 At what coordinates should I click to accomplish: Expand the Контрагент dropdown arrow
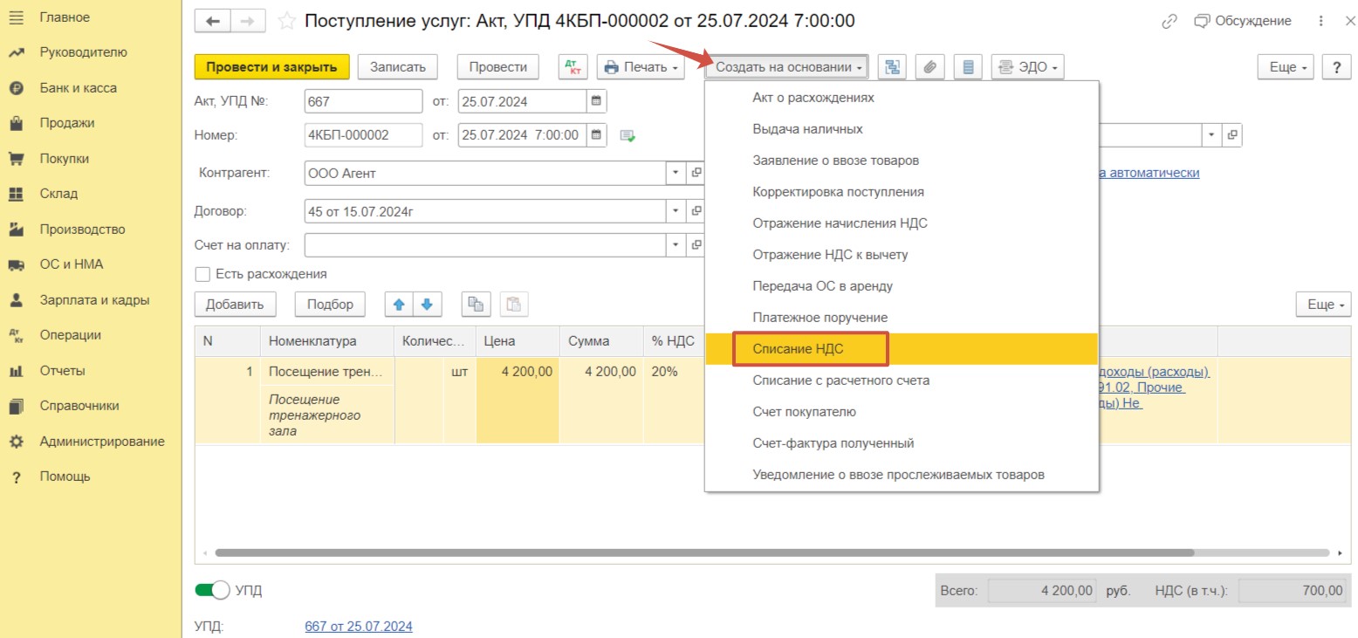pos(676,173)
